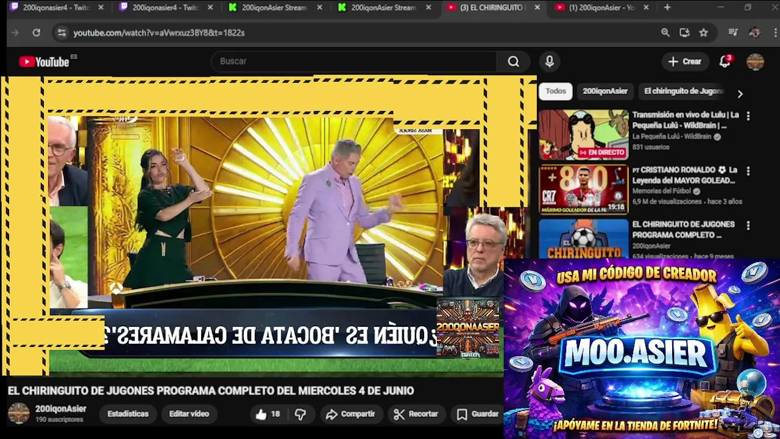The width and height of the screenshot is (780, 439).
Task: Like the video with thumbs up
Action: (x=268, y=415)
